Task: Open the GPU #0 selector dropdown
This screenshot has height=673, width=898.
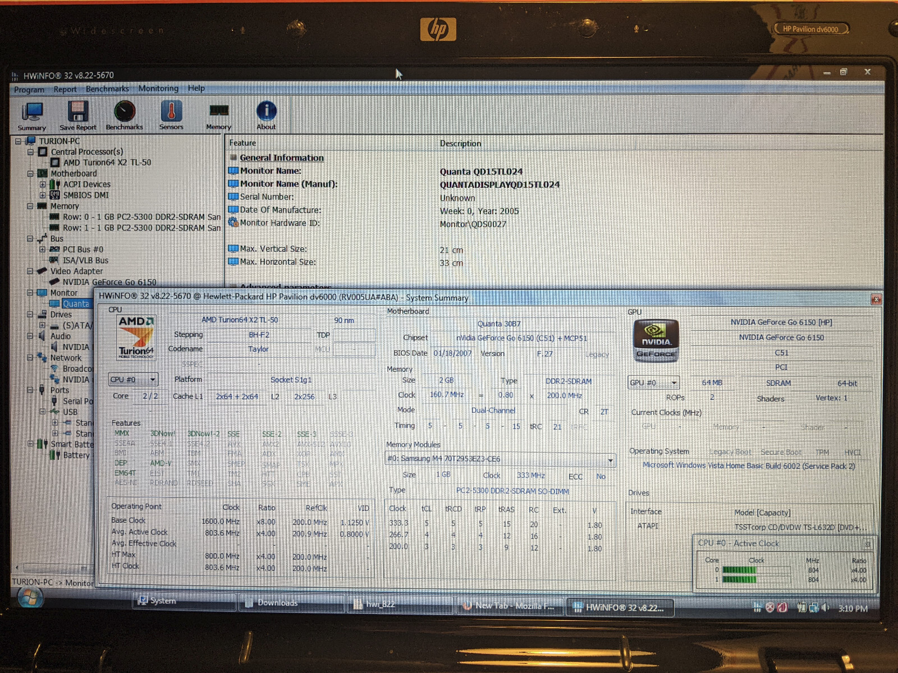Action: [x=654, y=383]
